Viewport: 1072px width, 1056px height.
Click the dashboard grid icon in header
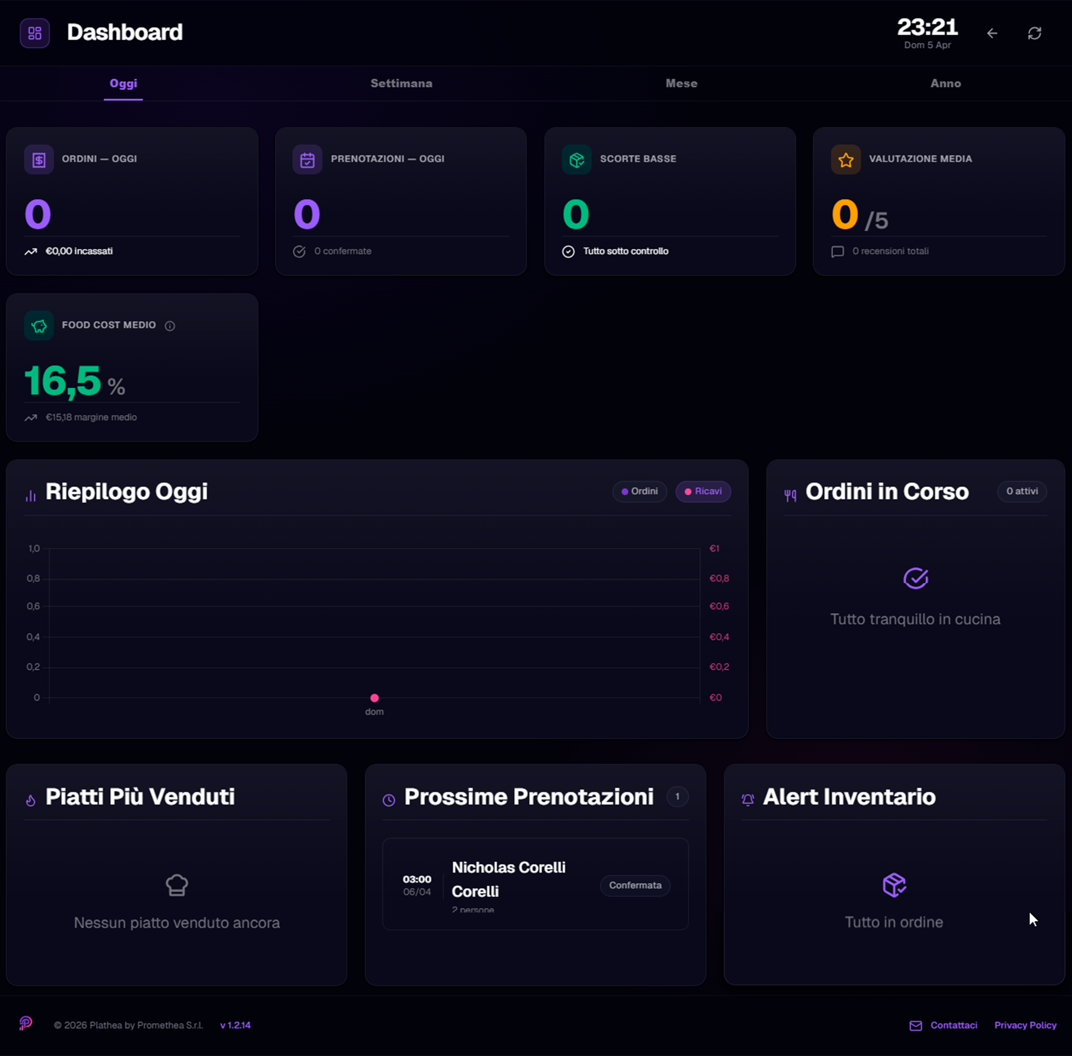pos(34,33)
